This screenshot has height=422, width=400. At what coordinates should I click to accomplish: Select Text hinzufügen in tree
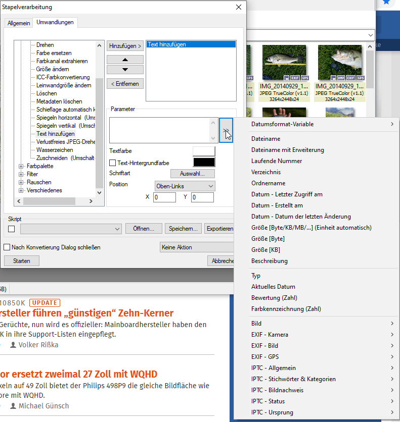[56, 134]
